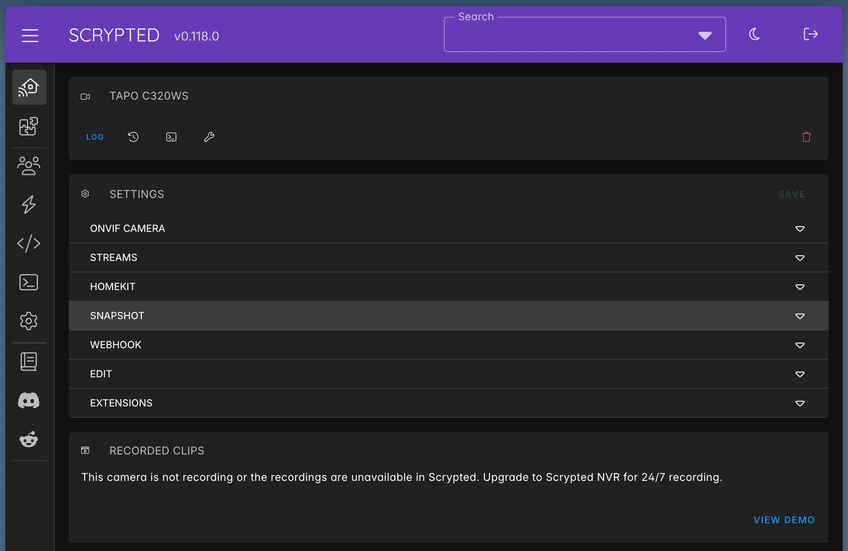
Task: Click the gear icon beside Settings heading
Action: 85,194
